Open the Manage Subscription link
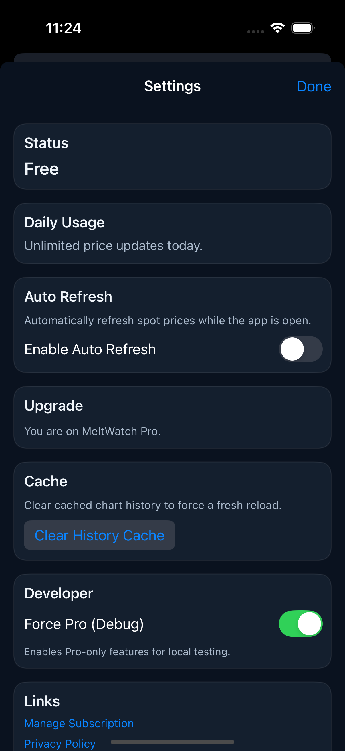 coord(79,723)
